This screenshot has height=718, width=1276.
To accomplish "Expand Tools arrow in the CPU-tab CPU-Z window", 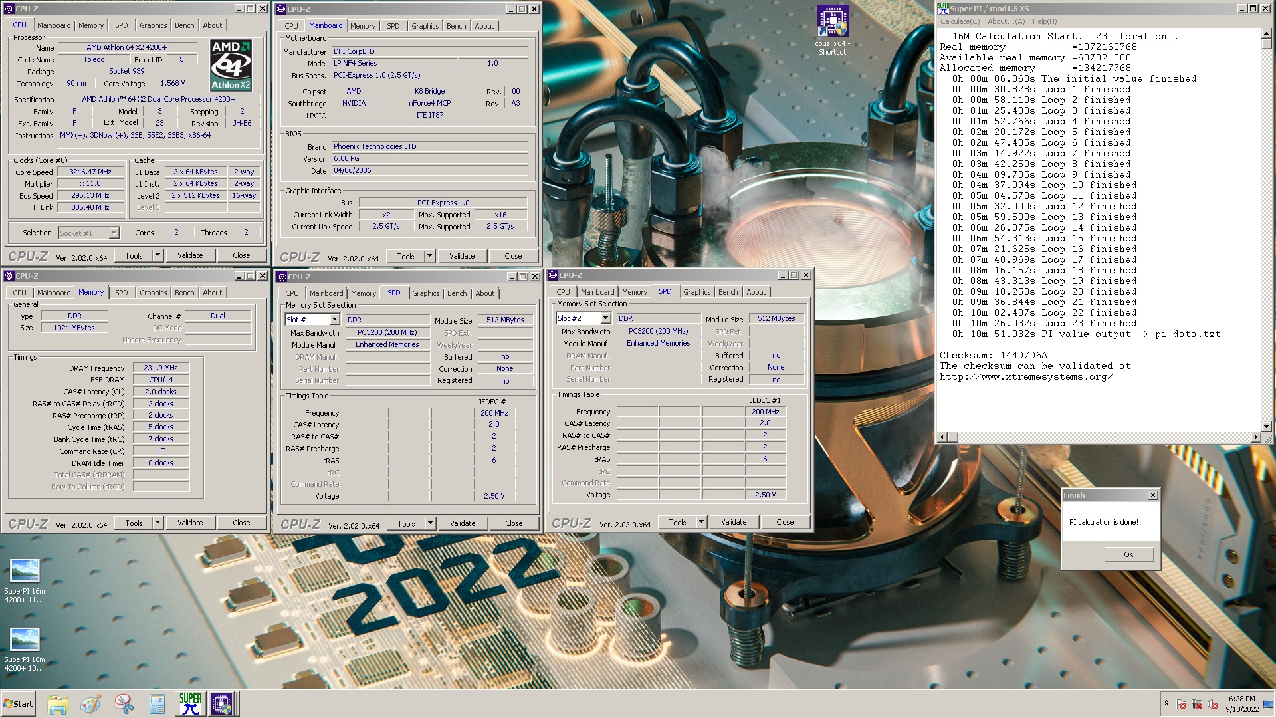I will pyautogui.click(x=158, y=255).
